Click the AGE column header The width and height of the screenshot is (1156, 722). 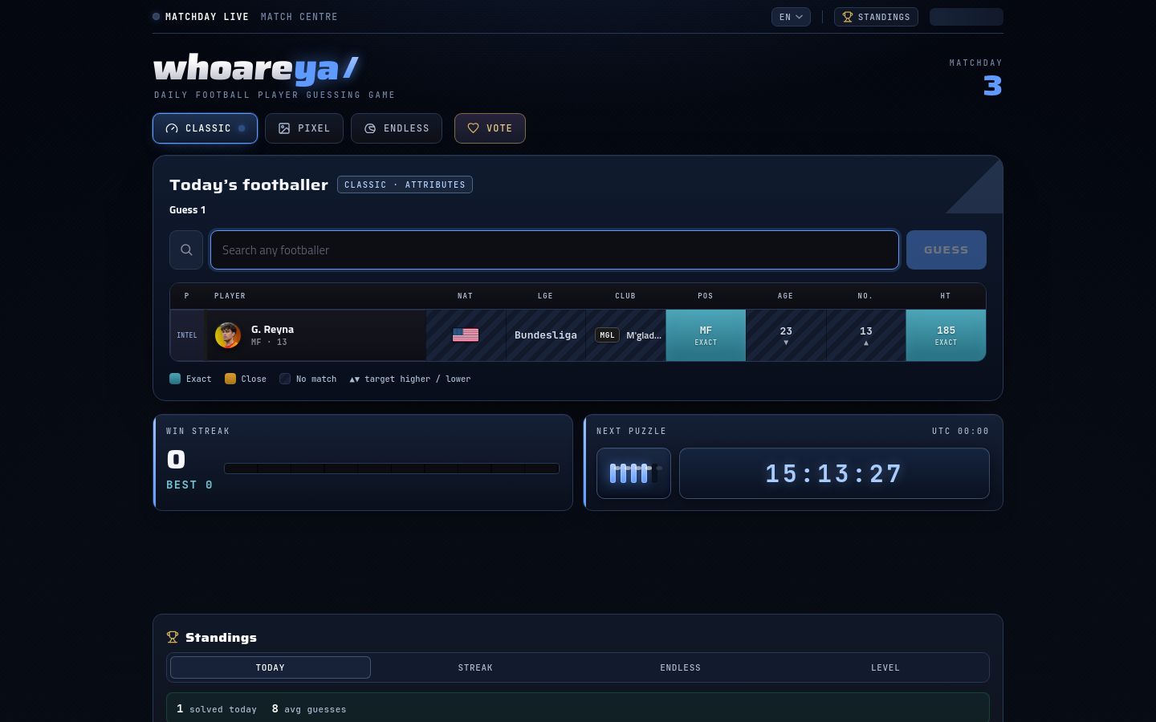785,296
